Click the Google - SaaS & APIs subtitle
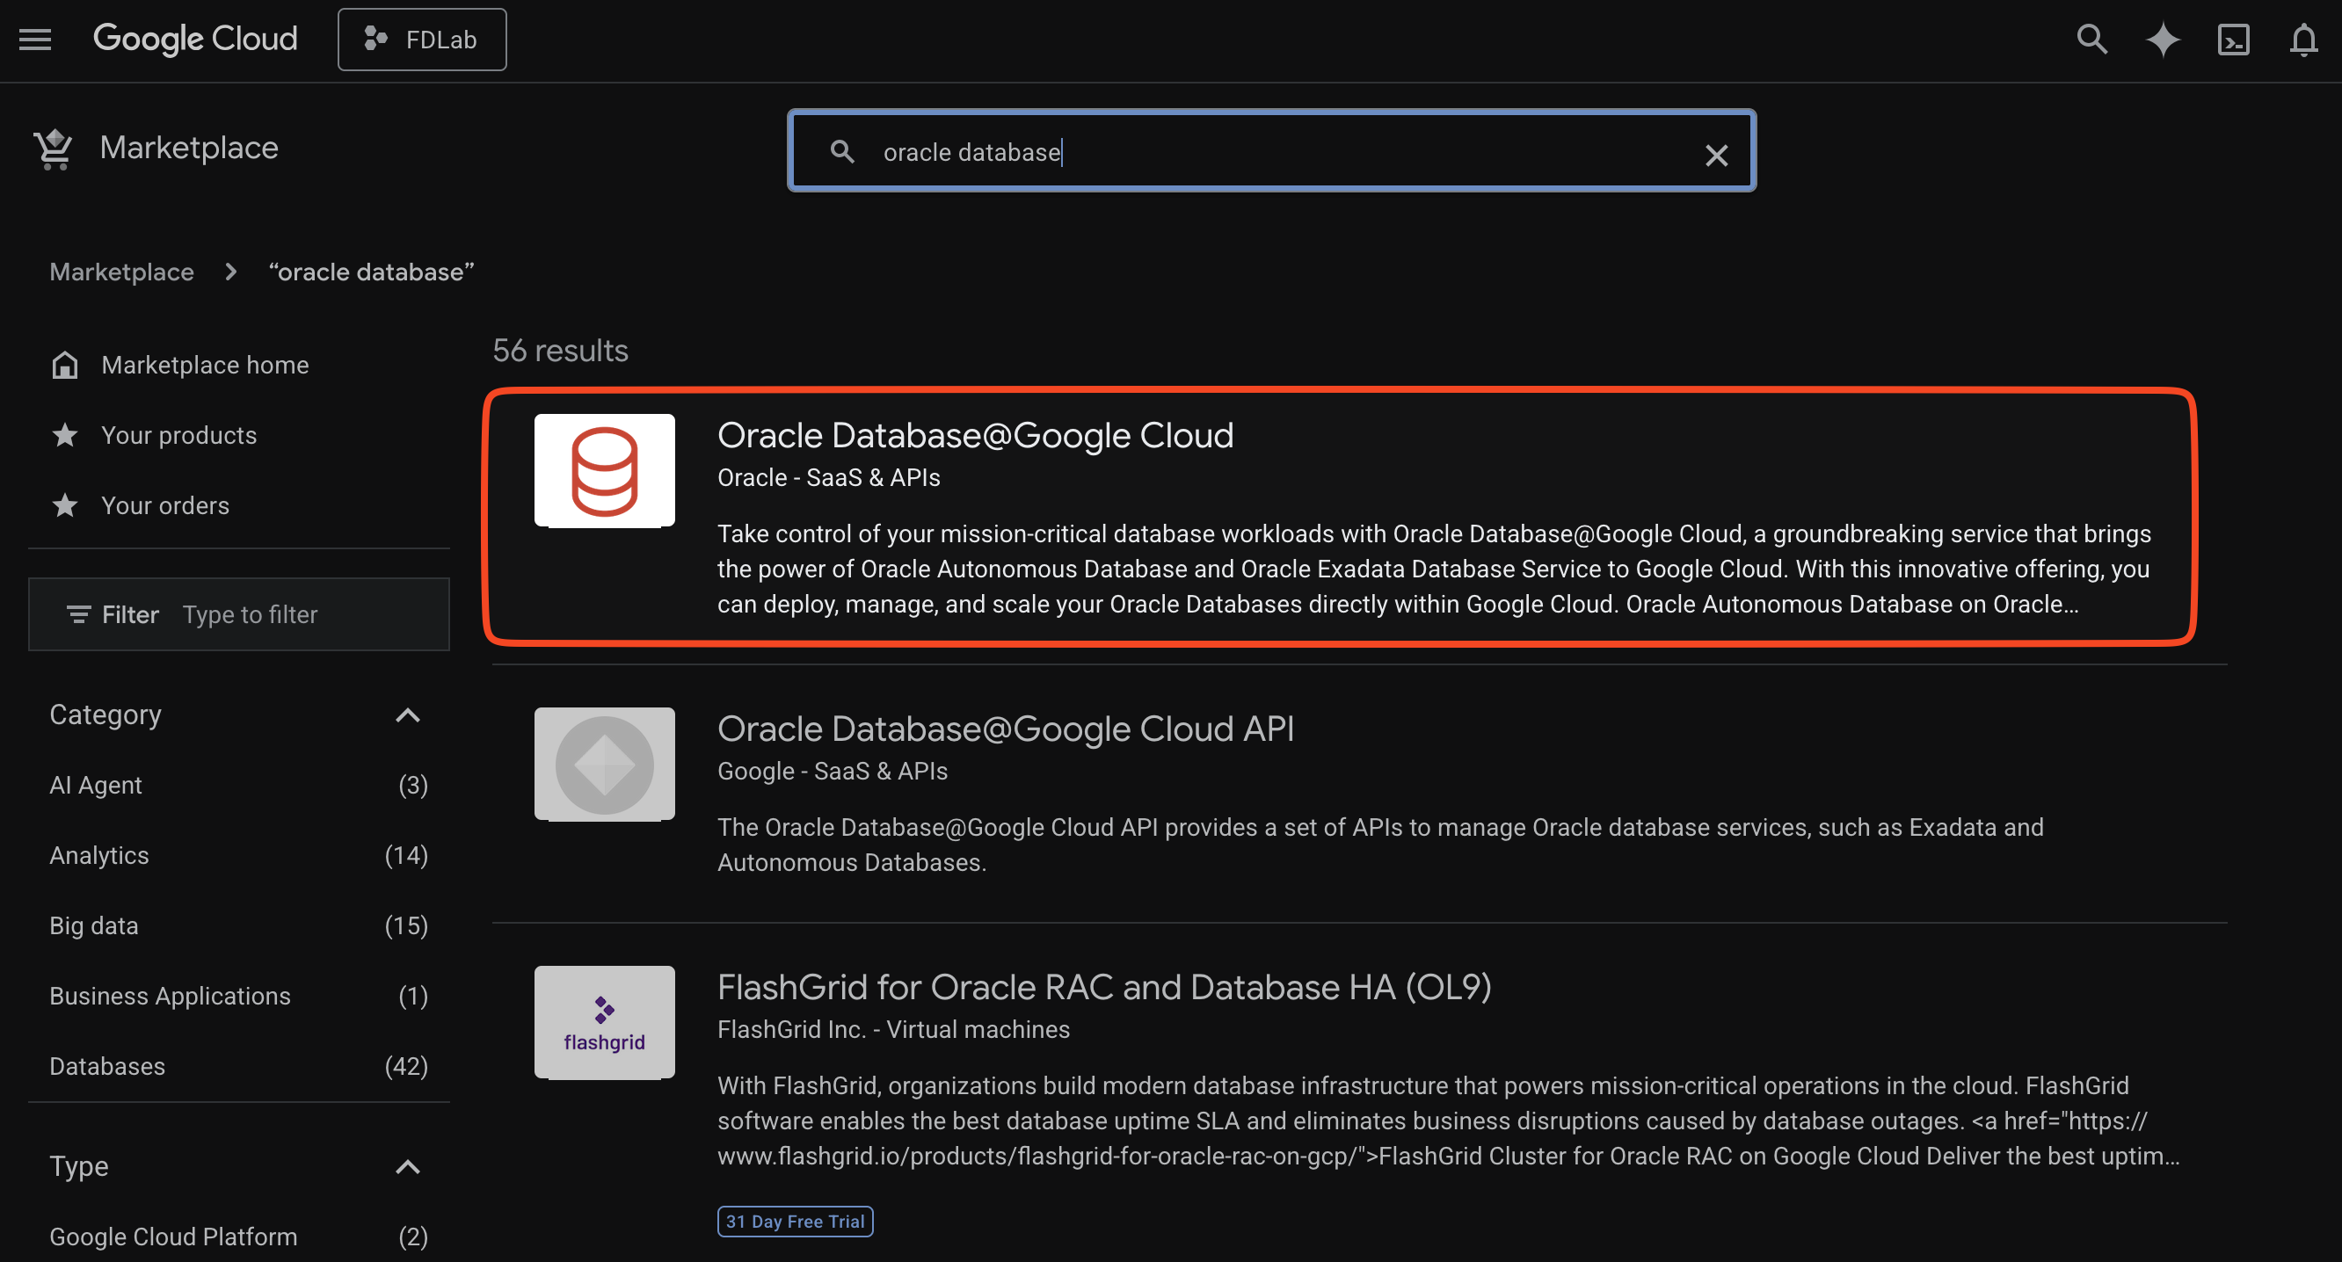 [x=832, y=772]
